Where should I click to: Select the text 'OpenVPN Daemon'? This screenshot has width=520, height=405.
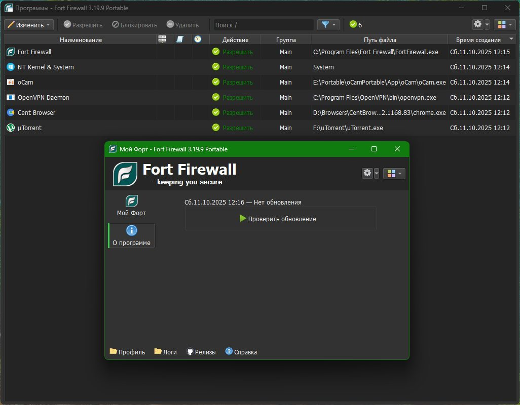(44, 97)
